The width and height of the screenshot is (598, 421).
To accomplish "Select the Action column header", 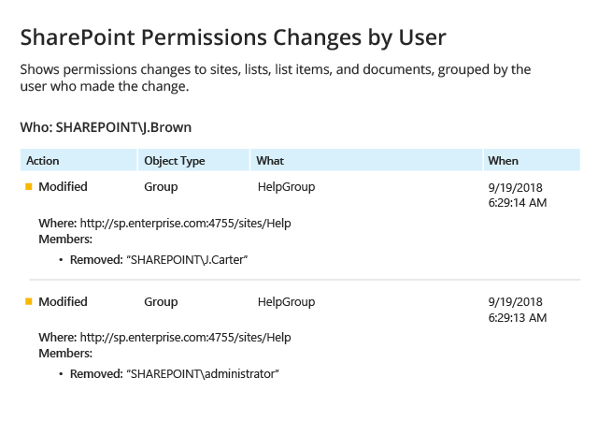I will (78, 160).
